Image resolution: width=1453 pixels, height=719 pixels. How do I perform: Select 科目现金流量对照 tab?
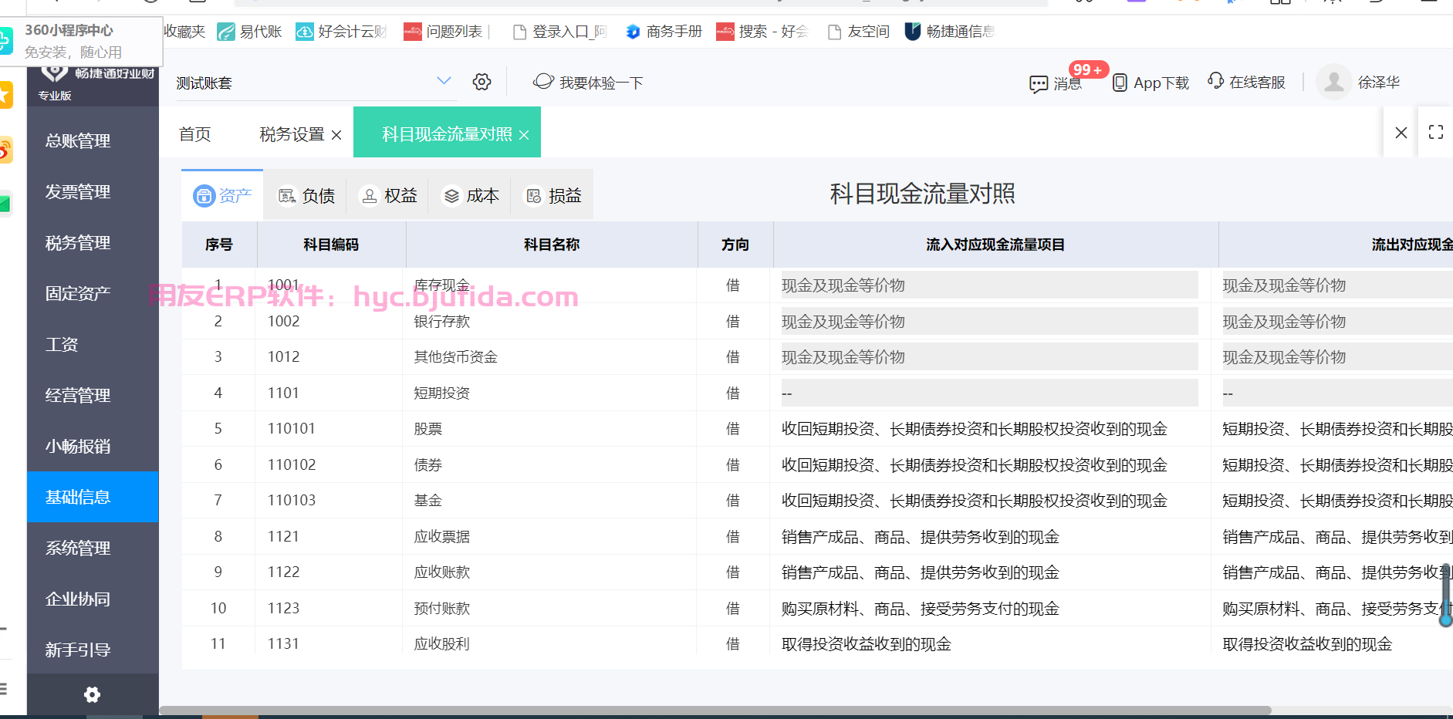pyautogui.click(x=447, y=134)
